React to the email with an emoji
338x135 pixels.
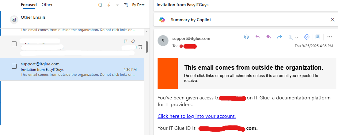[246, 37]
